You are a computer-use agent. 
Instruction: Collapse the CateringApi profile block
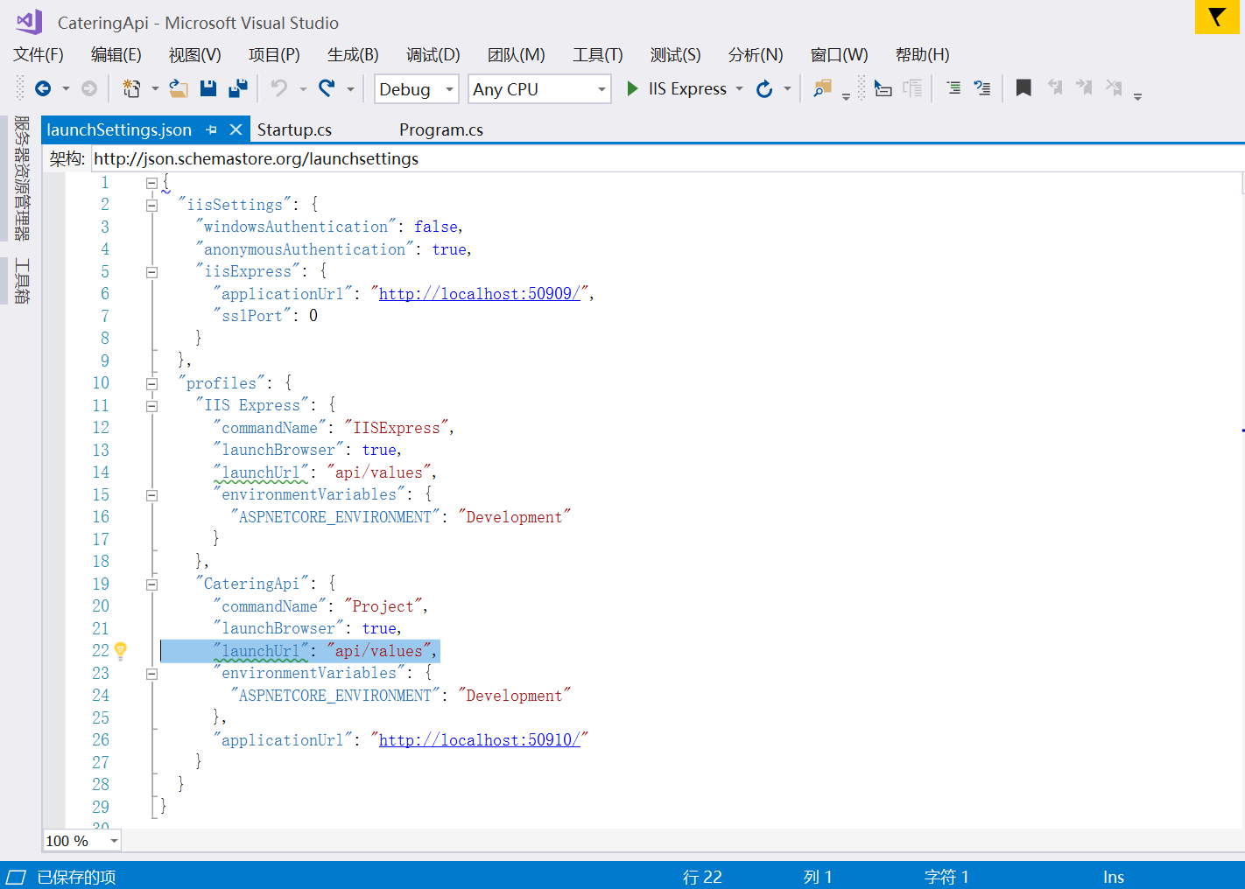(x=151, y=584)
